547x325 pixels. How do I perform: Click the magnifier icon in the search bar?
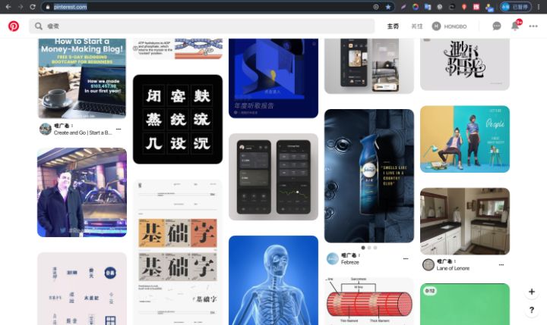pyautogui.click(x=39, y=26)
